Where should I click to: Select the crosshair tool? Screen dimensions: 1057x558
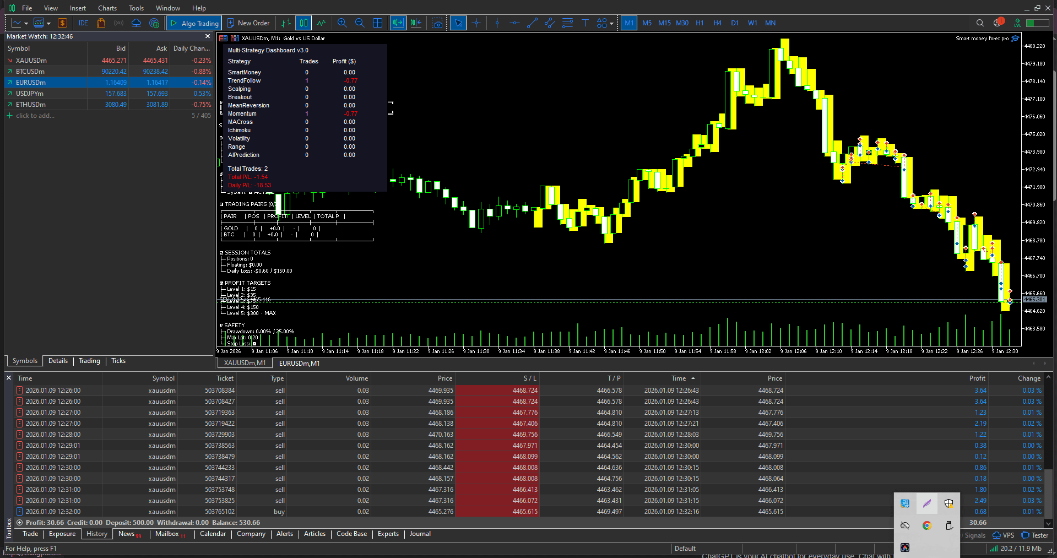coord(476,23)
